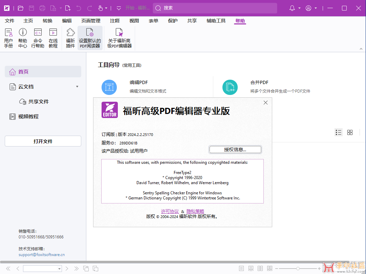Viewport: 366px width, 274px height.
Task: Select continuous facing view icon
Action: coord(270,268)
